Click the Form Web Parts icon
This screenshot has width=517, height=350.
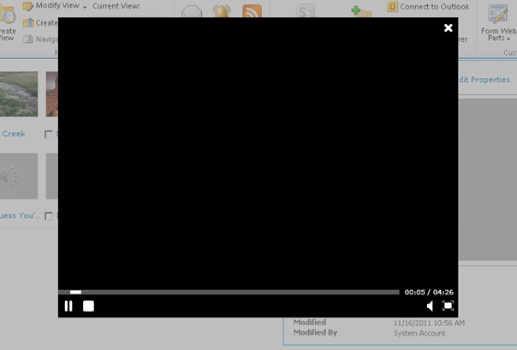[x=498, y=15]
